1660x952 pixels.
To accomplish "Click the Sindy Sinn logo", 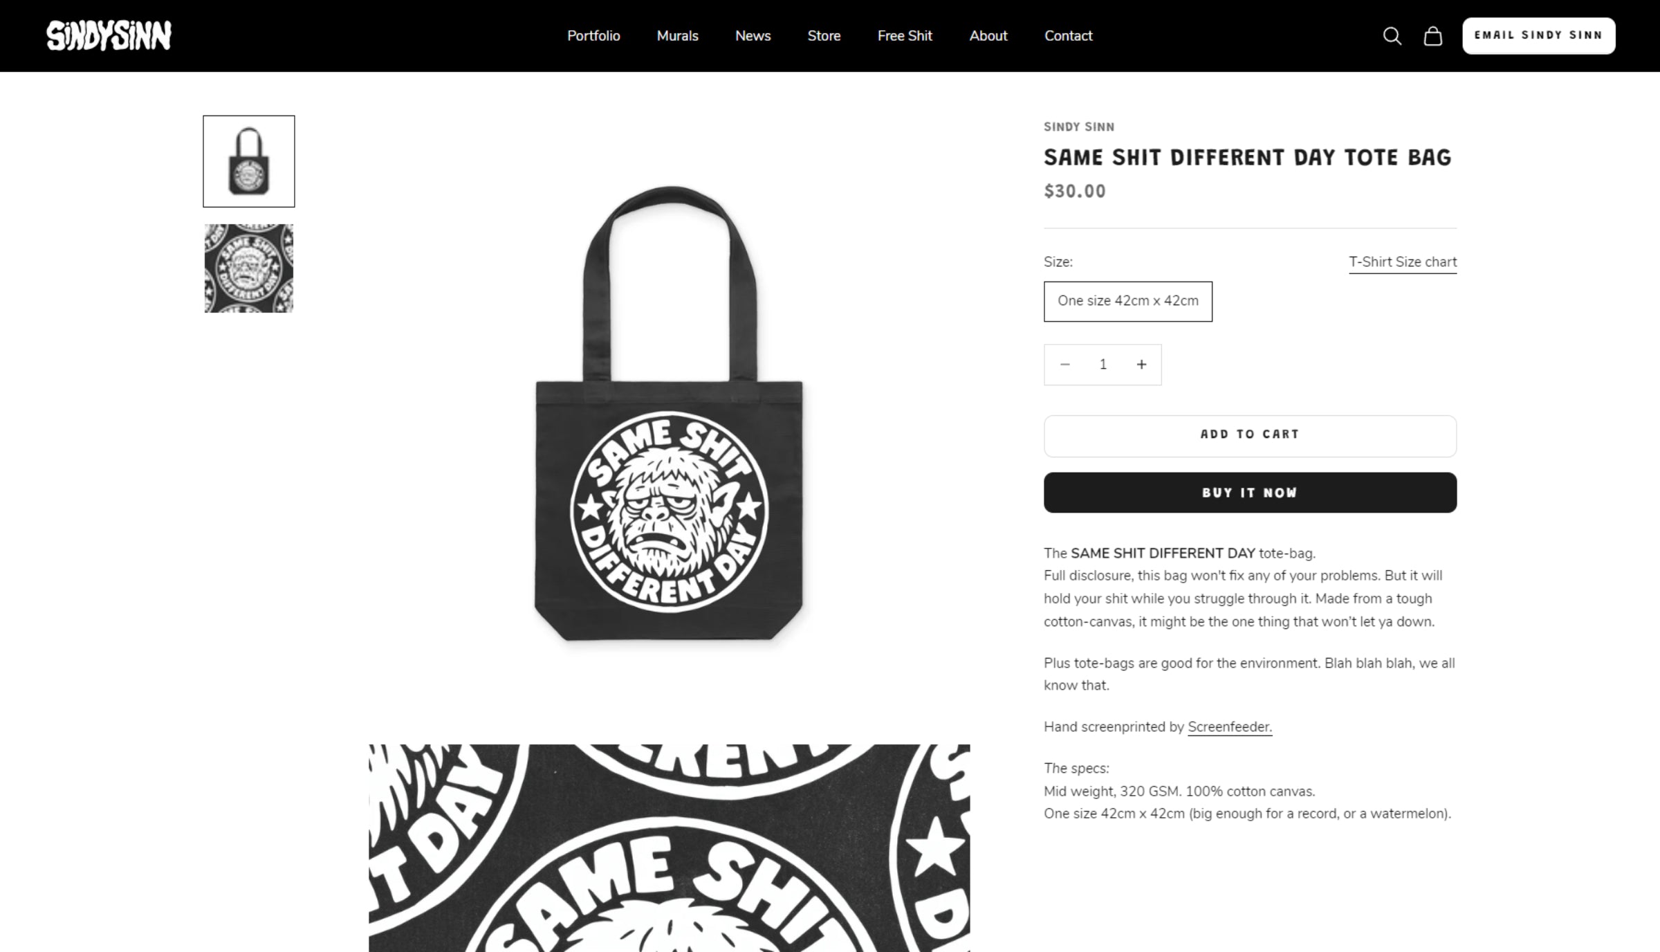I will 109,36.
